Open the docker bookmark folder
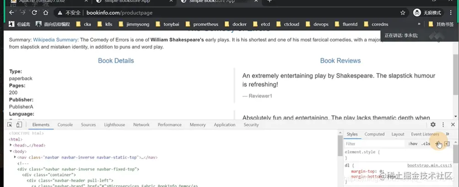 (236, 24)
